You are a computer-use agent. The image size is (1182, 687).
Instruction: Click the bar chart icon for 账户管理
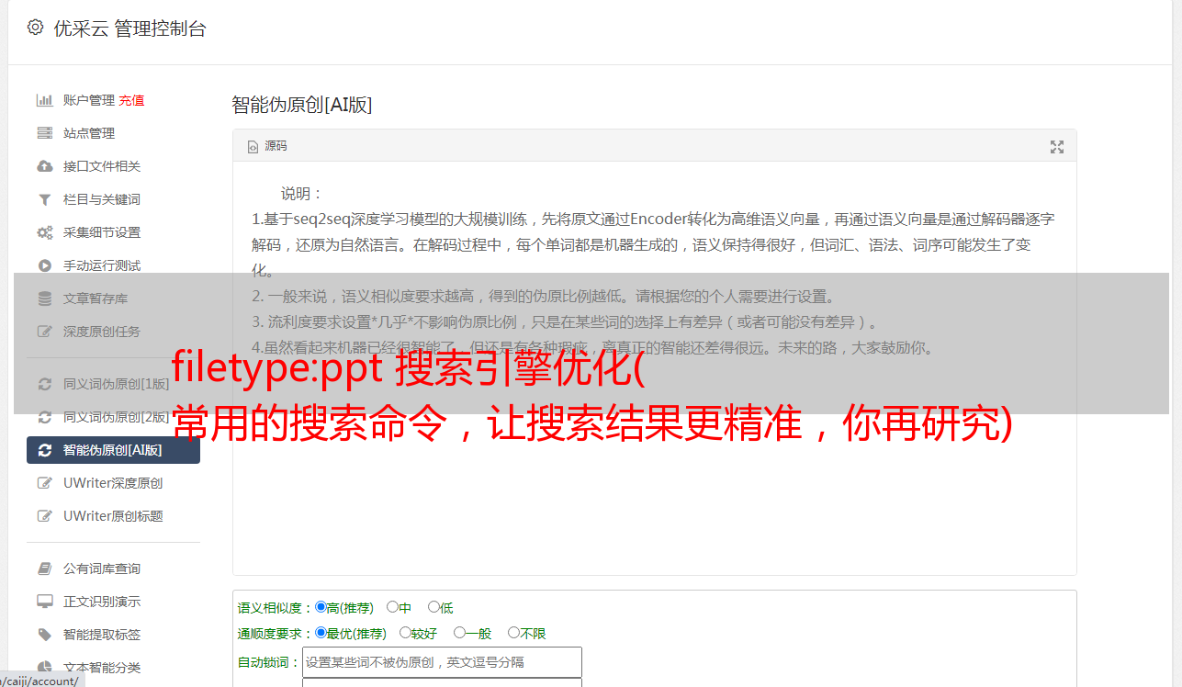(44, 100)
